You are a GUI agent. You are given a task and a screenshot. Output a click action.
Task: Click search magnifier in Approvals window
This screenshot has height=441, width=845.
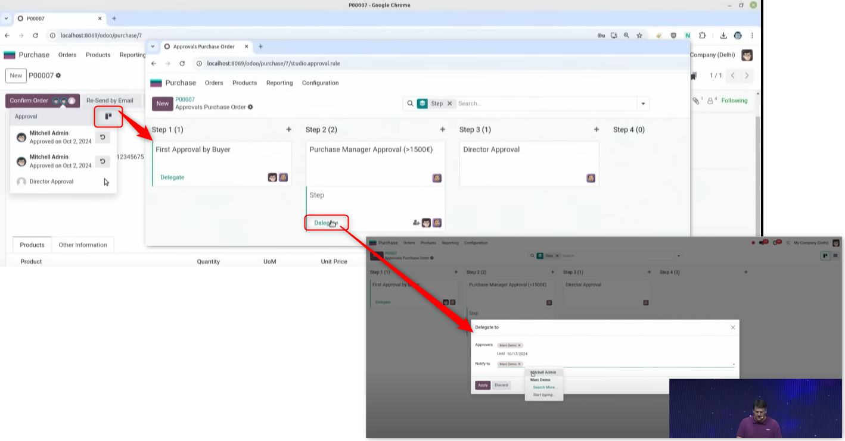coord(410,104)
